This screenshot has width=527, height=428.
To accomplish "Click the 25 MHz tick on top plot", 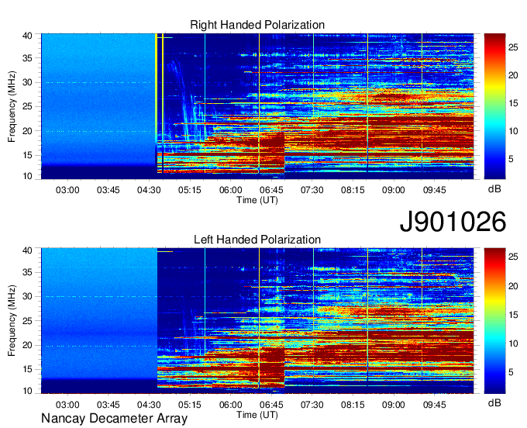I will pos(27,106).
